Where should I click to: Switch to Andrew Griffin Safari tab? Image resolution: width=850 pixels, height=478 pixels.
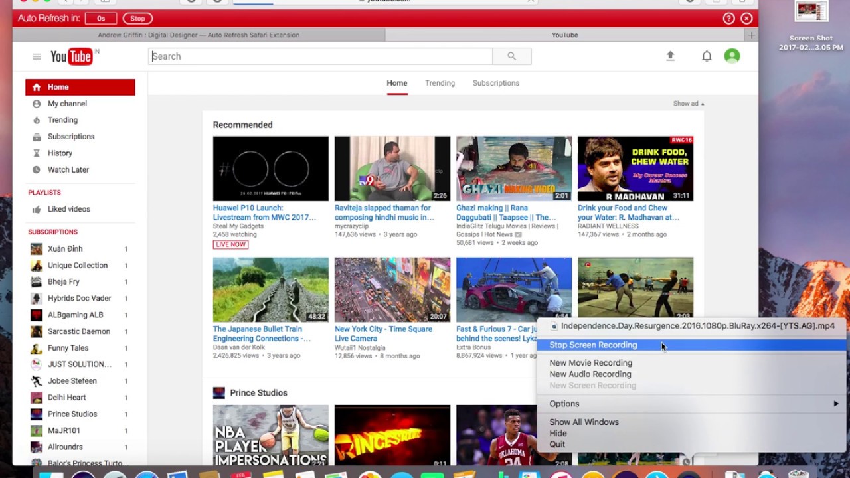pos(199,35)
